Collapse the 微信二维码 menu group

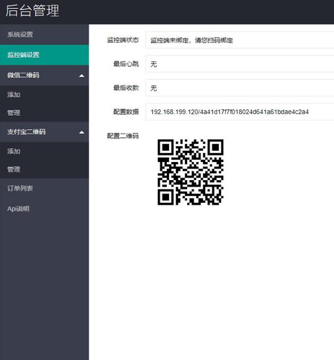click(x=44, y=75)
